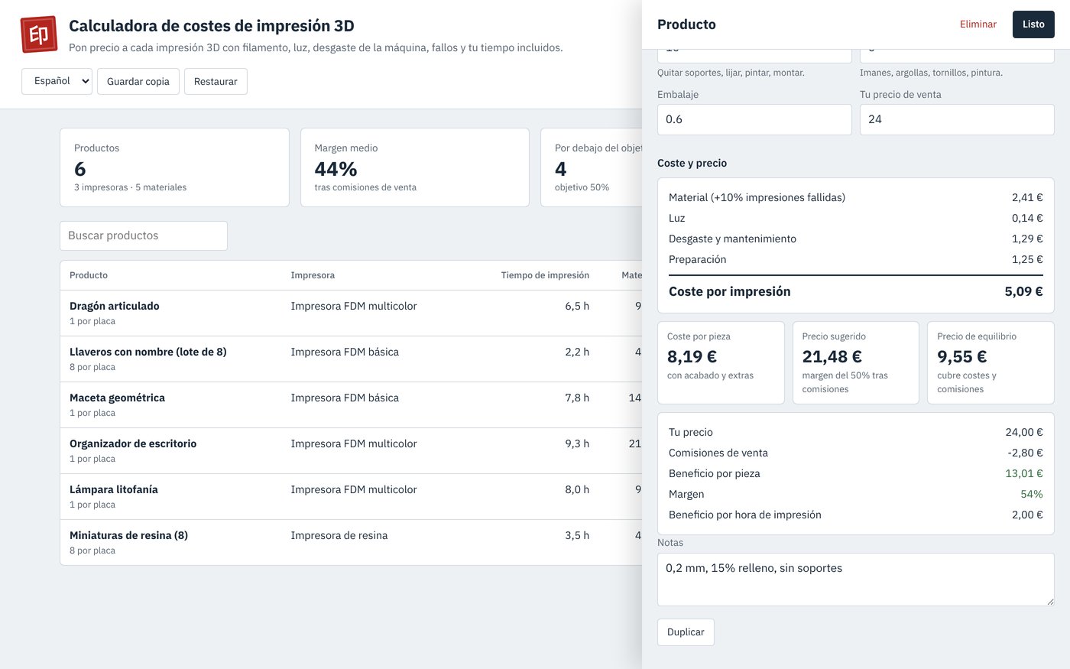This screenshot has width=1070, height=669.
Task: Select the Lámpara litofanía product row
Action: (x=351, y=496)
